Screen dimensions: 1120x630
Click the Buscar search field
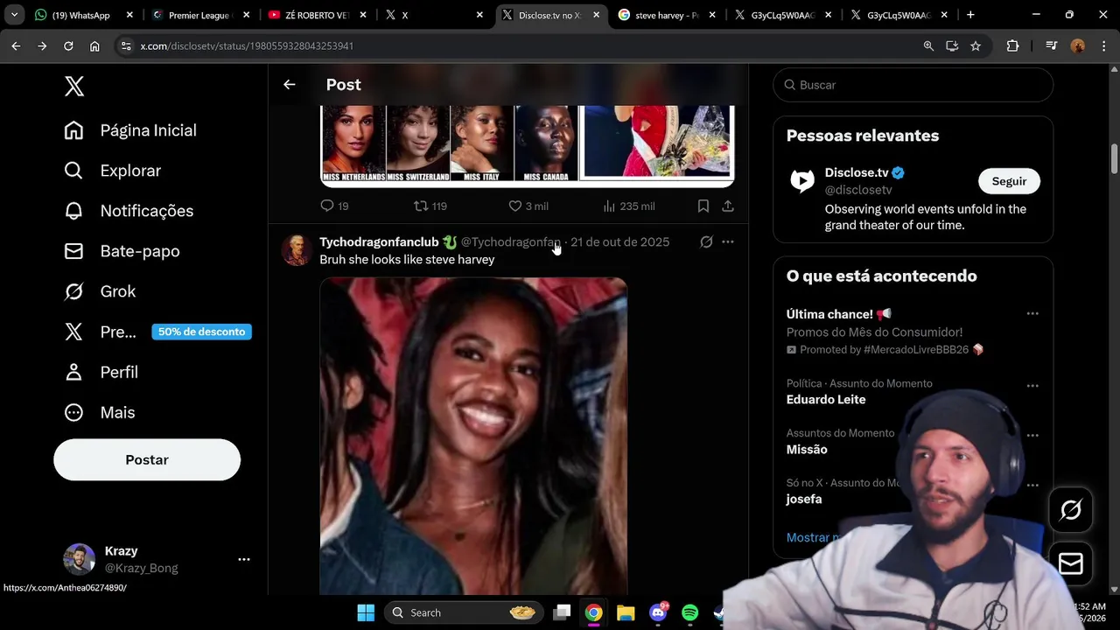pyautogui.click(x=913, y=85)
